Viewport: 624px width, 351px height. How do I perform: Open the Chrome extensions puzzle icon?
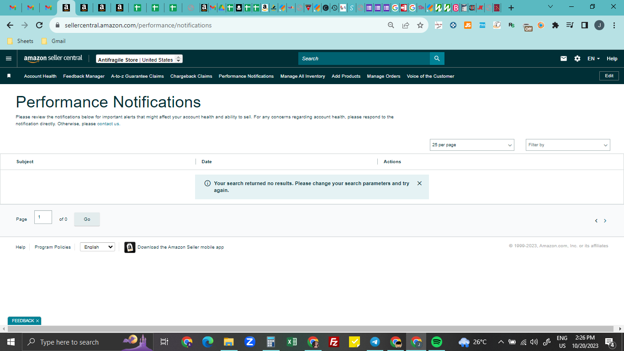(555, 25)
